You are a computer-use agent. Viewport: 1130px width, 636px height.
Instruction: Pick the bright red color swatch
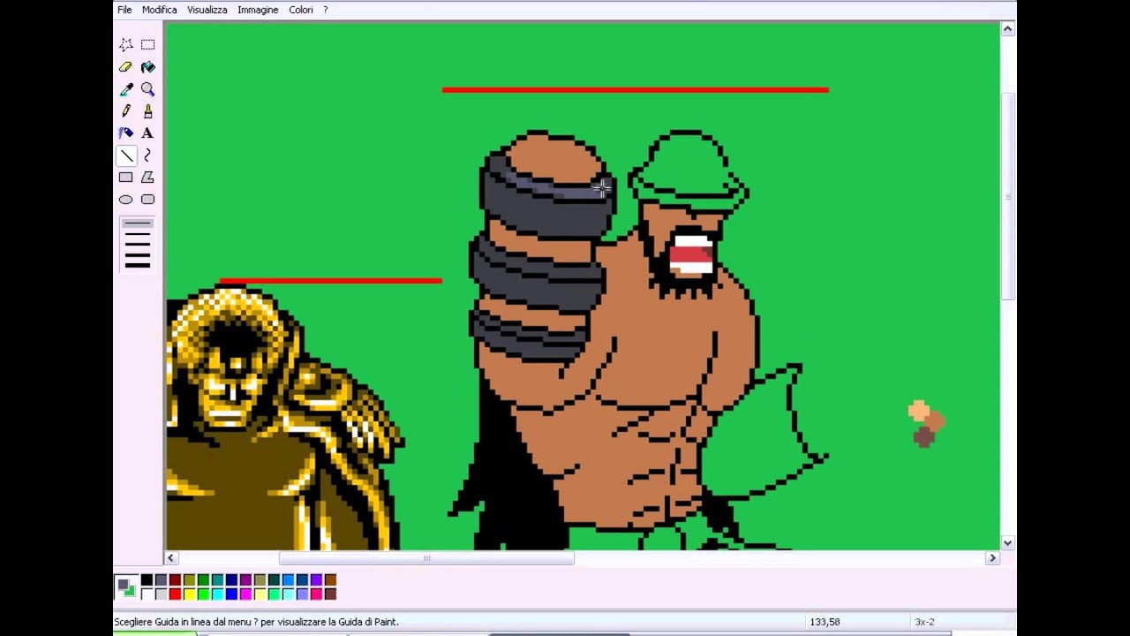pos(175,594)
